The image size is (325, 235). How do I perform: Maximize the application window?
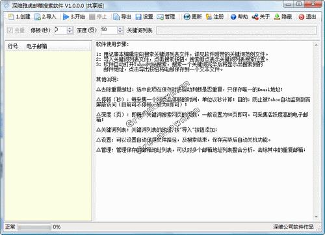pyautogui.click(x=299, y=4)
